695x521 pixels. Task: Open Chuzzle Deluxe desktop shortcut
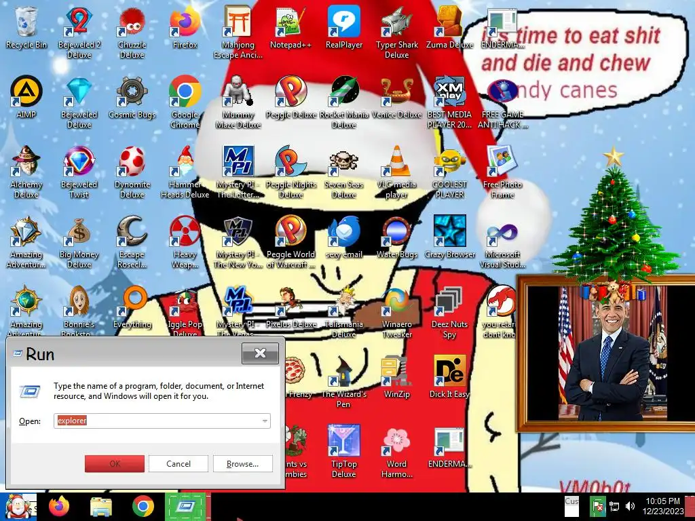132,33
